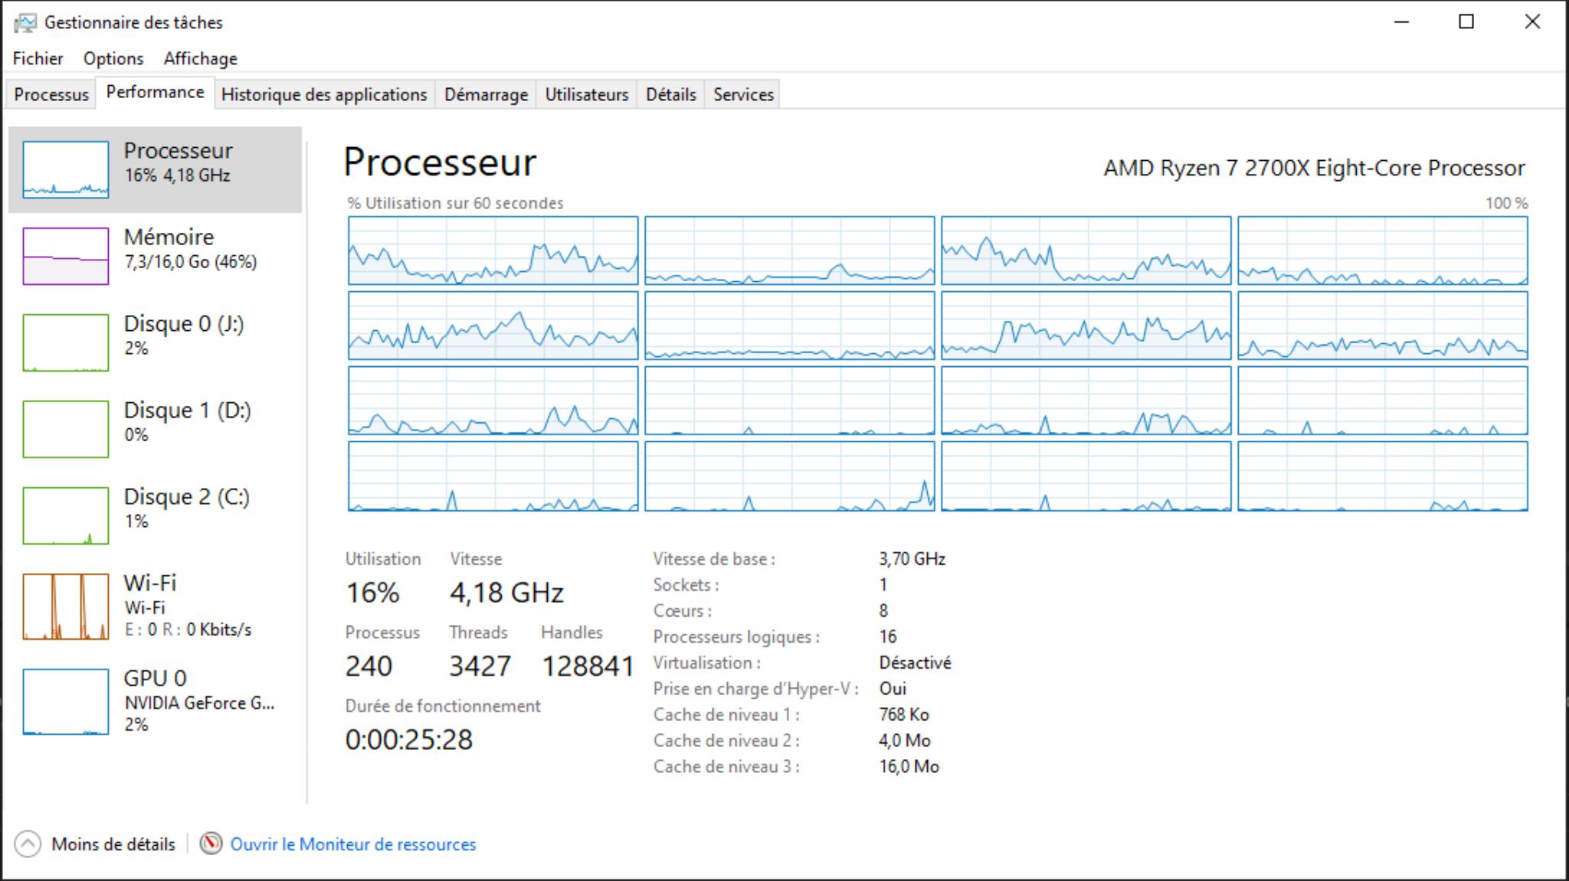
Task: Select Disque 2 (C:) graph icon
Action: click(x=66, y=516)
